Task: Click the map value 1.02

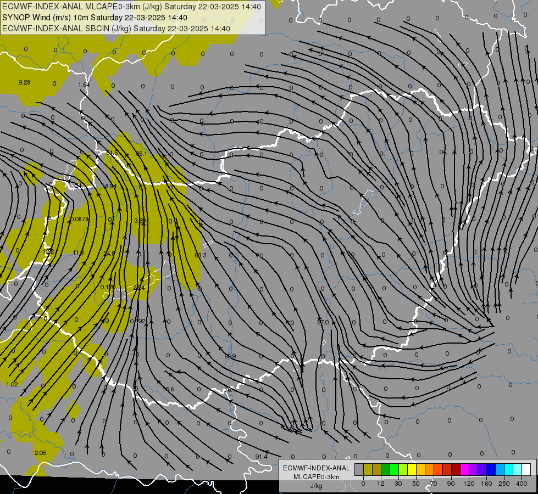Action: pyautogui.click(x=12, y=384)
